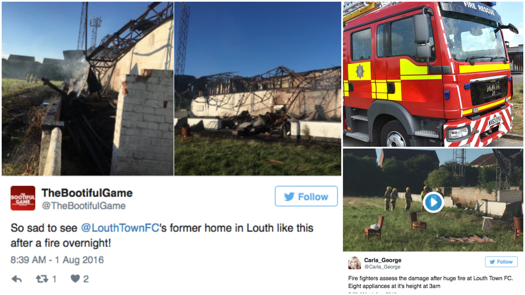Follow Carla_George account
The image size is (525, 295).
click(501, 262)
